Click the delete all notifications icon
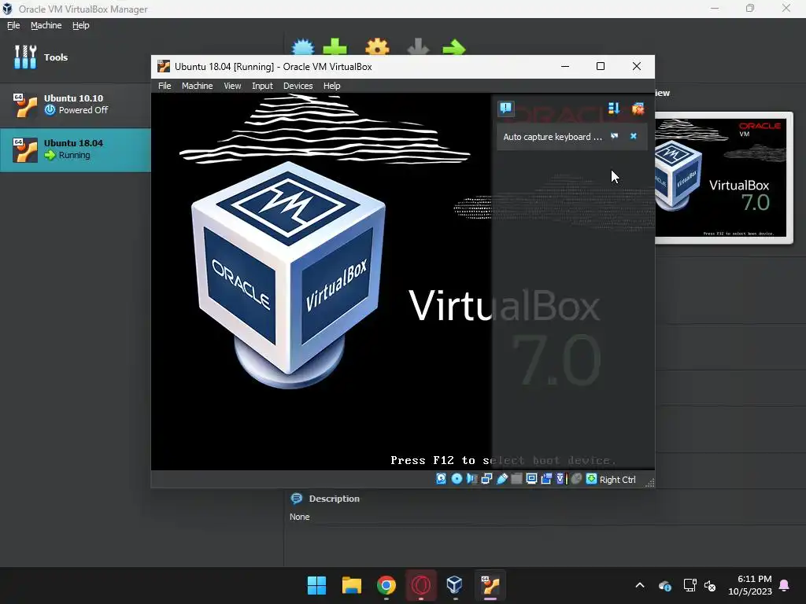806x604 pixels. pos(638,109)
